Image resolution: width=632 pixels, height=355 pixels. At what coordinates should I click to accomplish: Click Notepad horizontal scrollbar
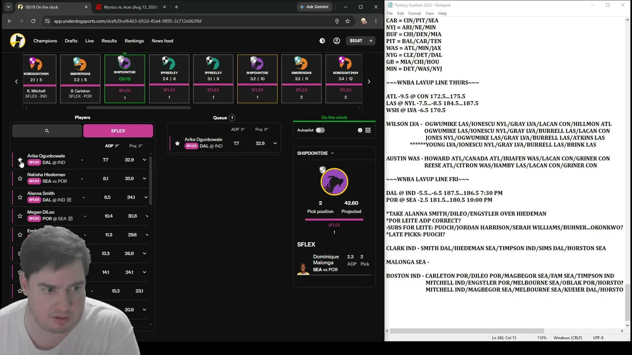(x=466, y=331)
